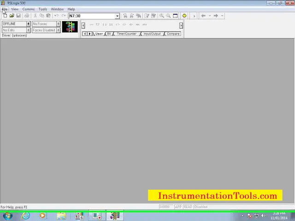Image resolution: width=295 pixels, height=221 pixels.
Task: Click the Print icon in toolbar
Action: (x=27, y=16)
